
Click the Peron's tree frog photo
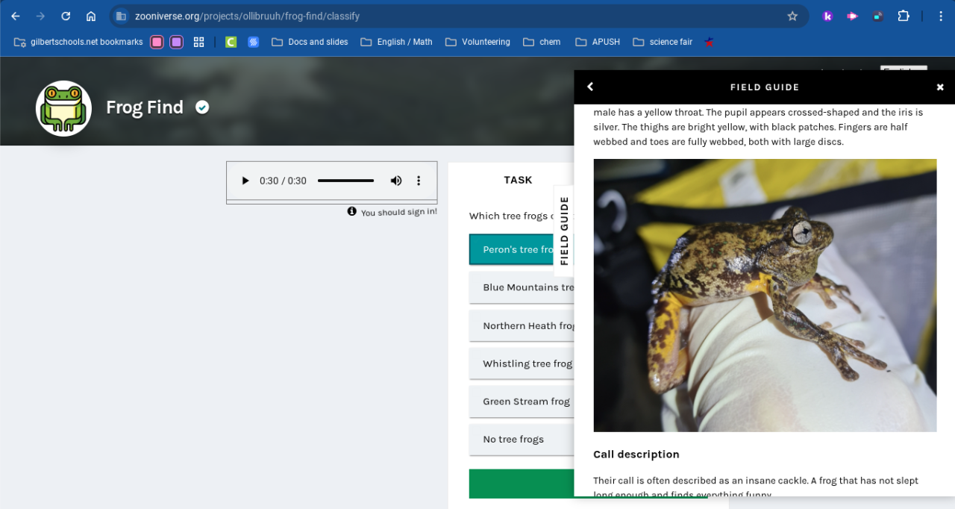coord(765,296)
